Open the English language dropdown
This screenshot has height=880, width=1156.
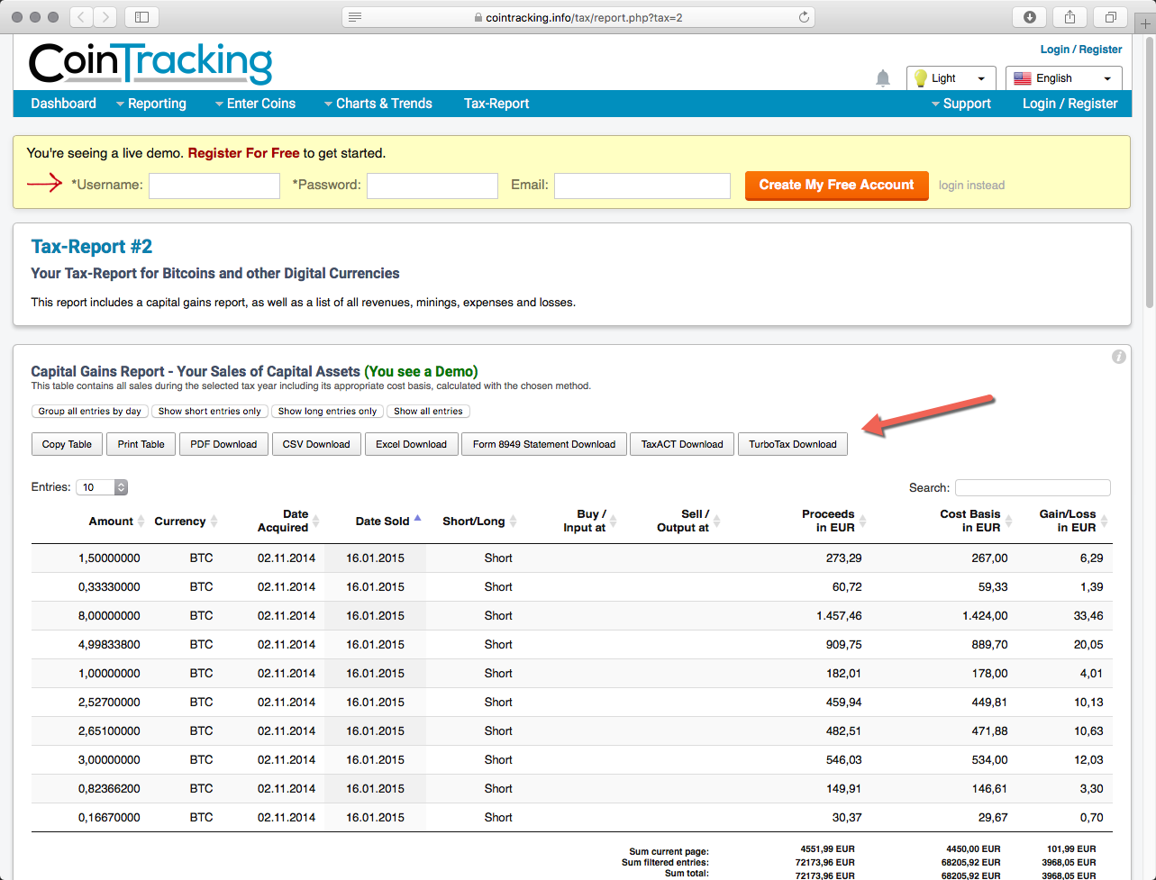pyautogui.click(x=1064, y=78)
